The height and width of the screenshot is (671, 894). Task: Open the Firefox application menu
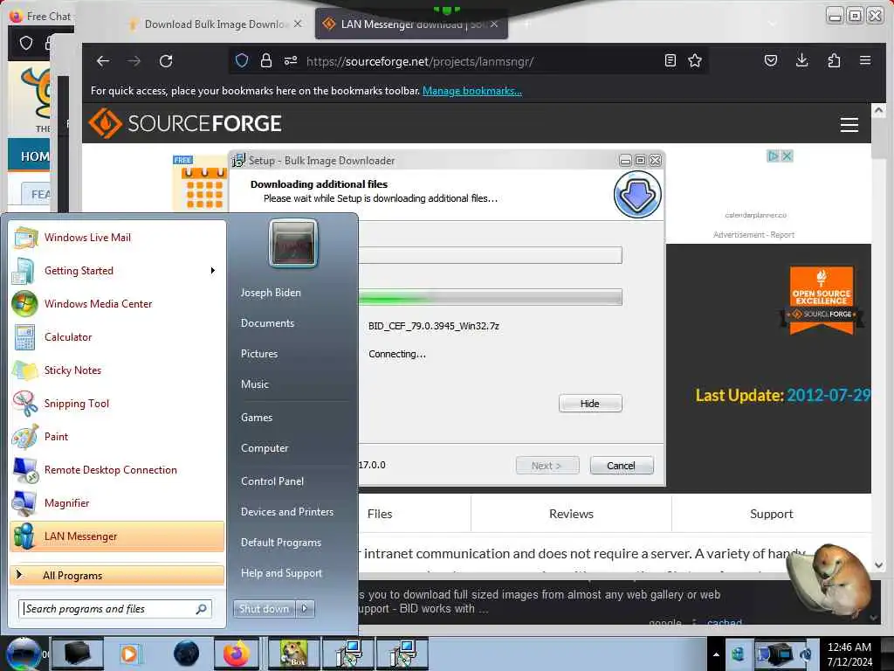[865, 60]
